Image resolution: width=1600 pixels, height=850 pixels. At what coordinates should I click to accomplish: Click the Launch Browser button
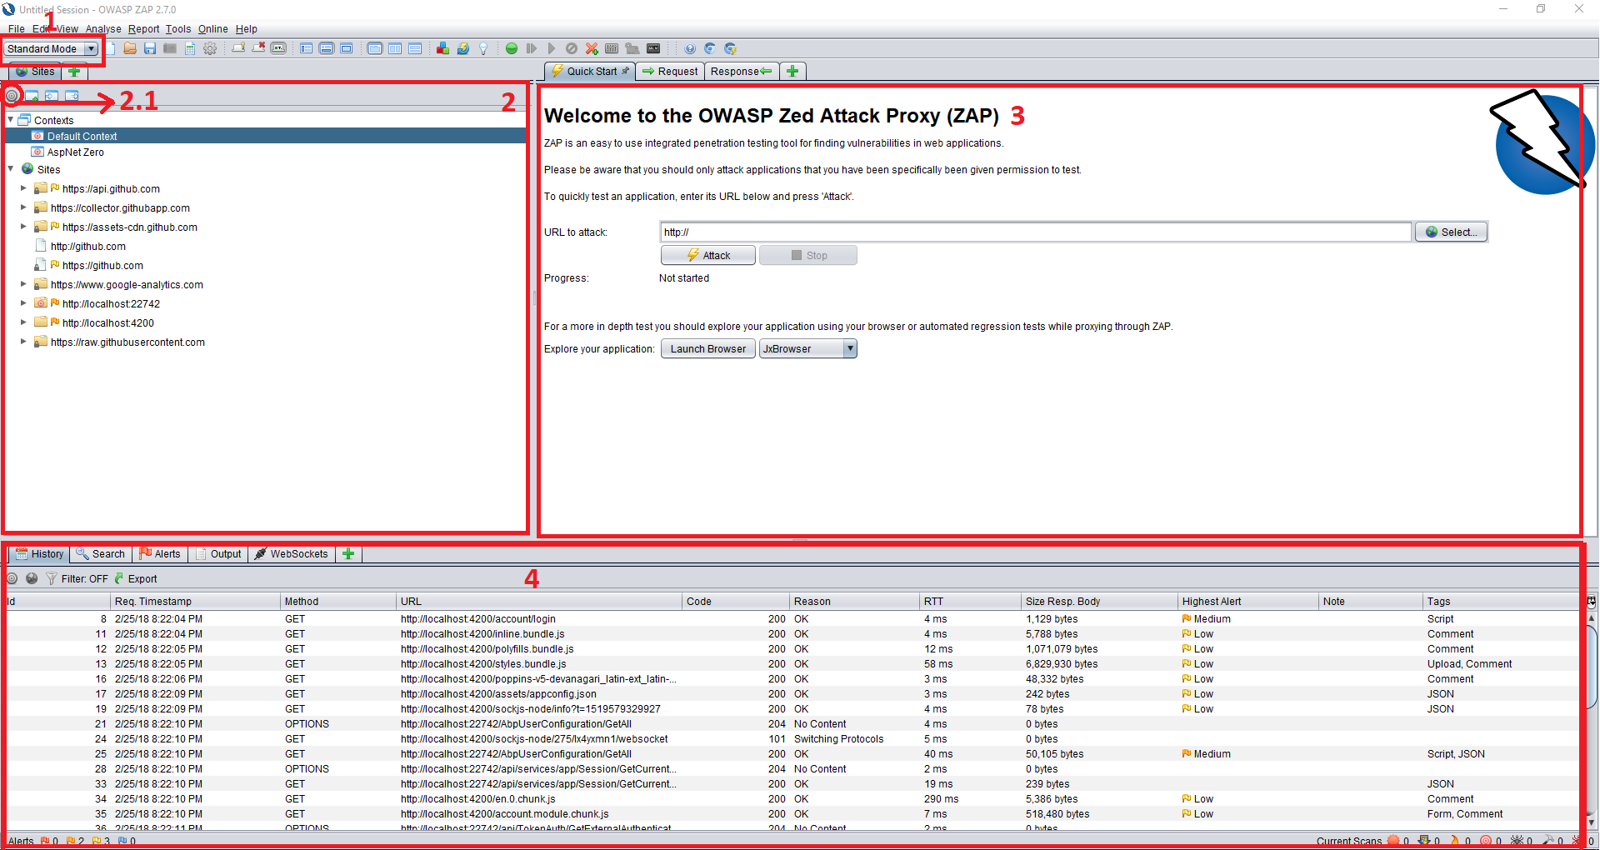tap(708, 348)
